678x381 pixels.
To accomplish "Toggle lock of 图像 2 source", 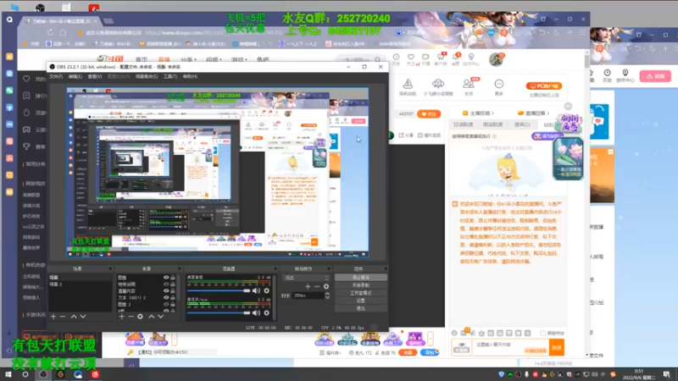I will pos(173,304).
